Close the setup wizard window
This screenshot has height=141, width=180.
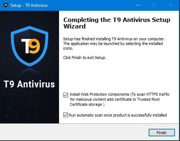(x=170, y=5)
